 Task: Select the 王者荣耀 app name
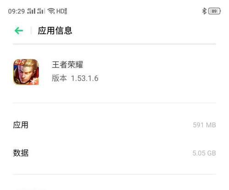pyautogui.click(x=67, y=65)
